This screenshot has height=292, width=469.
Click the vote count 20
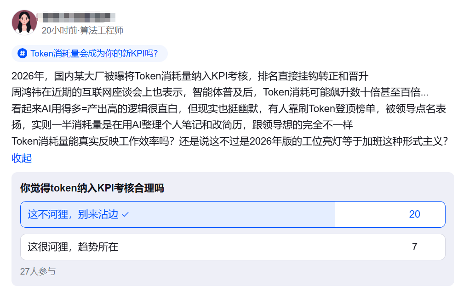pyautogui.click(x=414, y=214)
